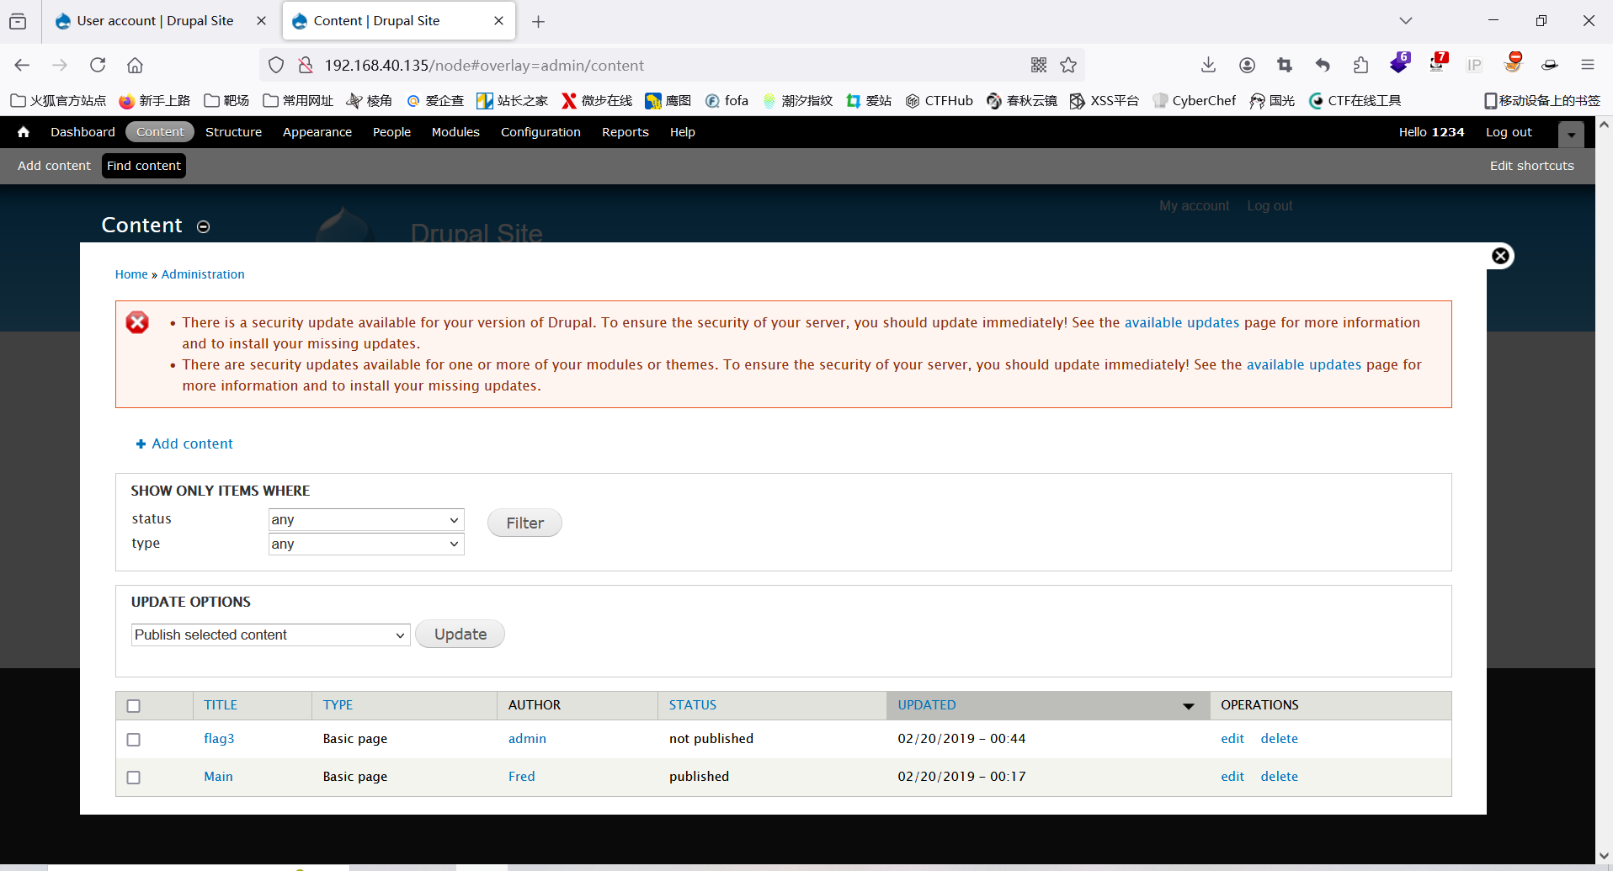Open the Reports admin menu
Screen dimensions: 1613x871
coord(625,132)
